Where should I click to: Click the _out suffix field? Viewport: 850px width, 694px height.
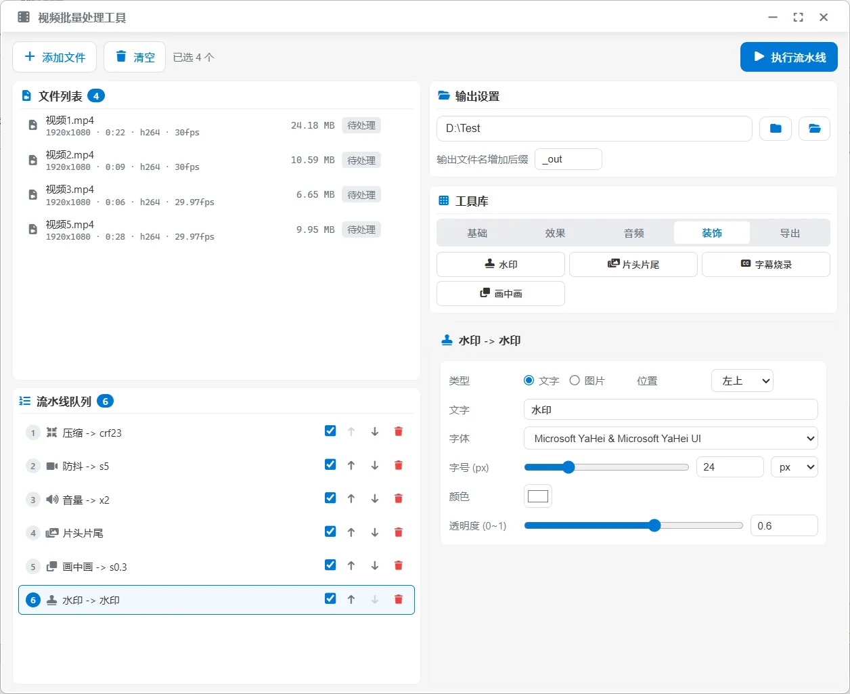click(568, 159)
